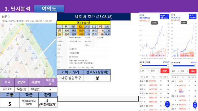Click vs.가격비교 pill on right chart
The height and width of the screenshot is (111, 198).
pos(184,23)
